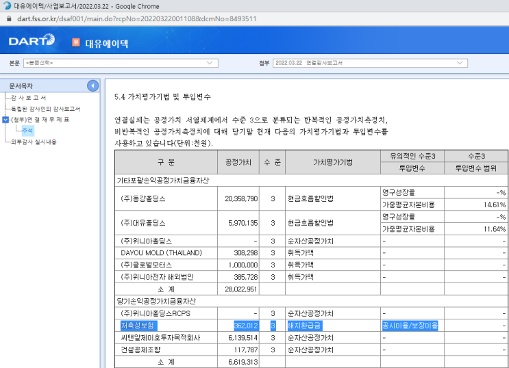Click the value 6,139,514

[243, 337]
